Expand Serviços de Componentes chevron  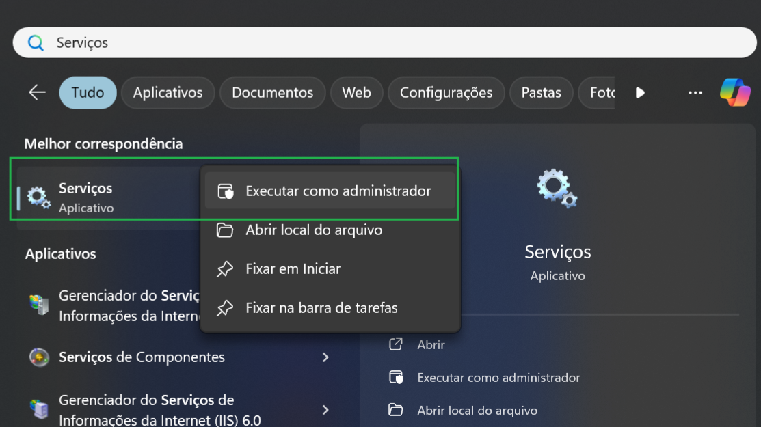(325, 357)
